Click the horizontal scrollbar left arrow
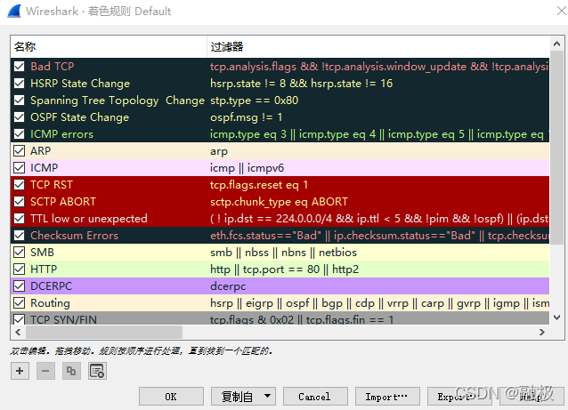The height and width of the screenshot is (410, 568). (18, 332)
